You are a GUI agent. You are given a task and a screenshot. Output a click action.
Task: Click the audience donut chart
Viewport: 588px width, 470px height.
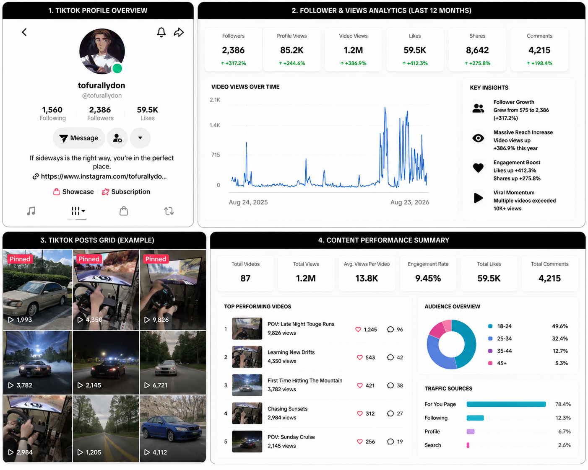tap(452, 344)
